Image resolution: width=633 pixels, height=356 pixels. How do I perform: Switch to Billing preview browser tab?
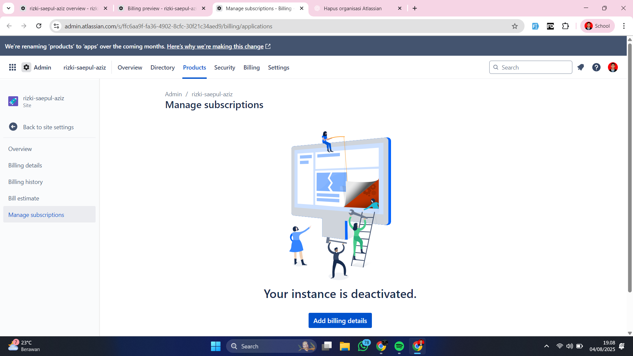pyautogui.click(x=162, y=8)
